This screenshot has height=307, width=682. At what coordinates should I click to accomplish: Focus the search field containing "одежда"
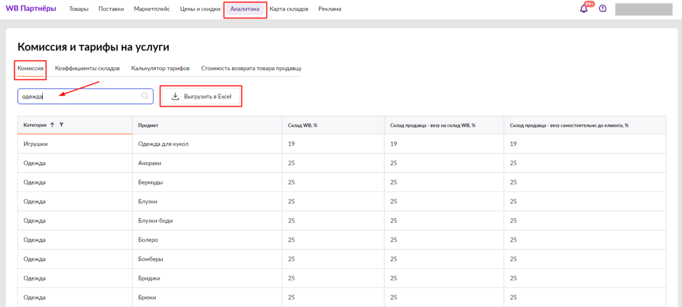point(78,96)
